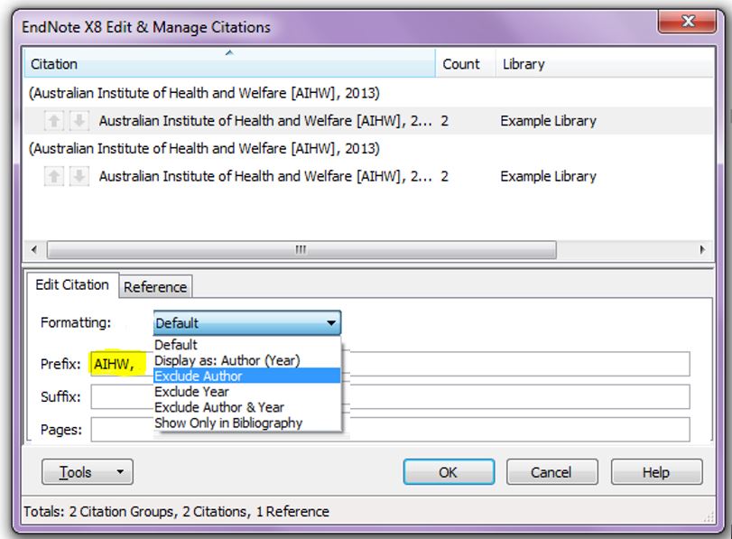Click the Totals status bar text
The image size is (732, 539).
(x=177, y=512)
